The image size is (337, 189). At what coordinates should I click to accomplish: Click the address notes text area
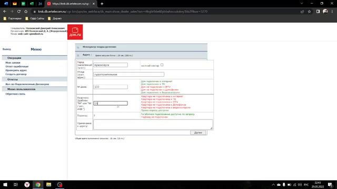tap(153, 124)
